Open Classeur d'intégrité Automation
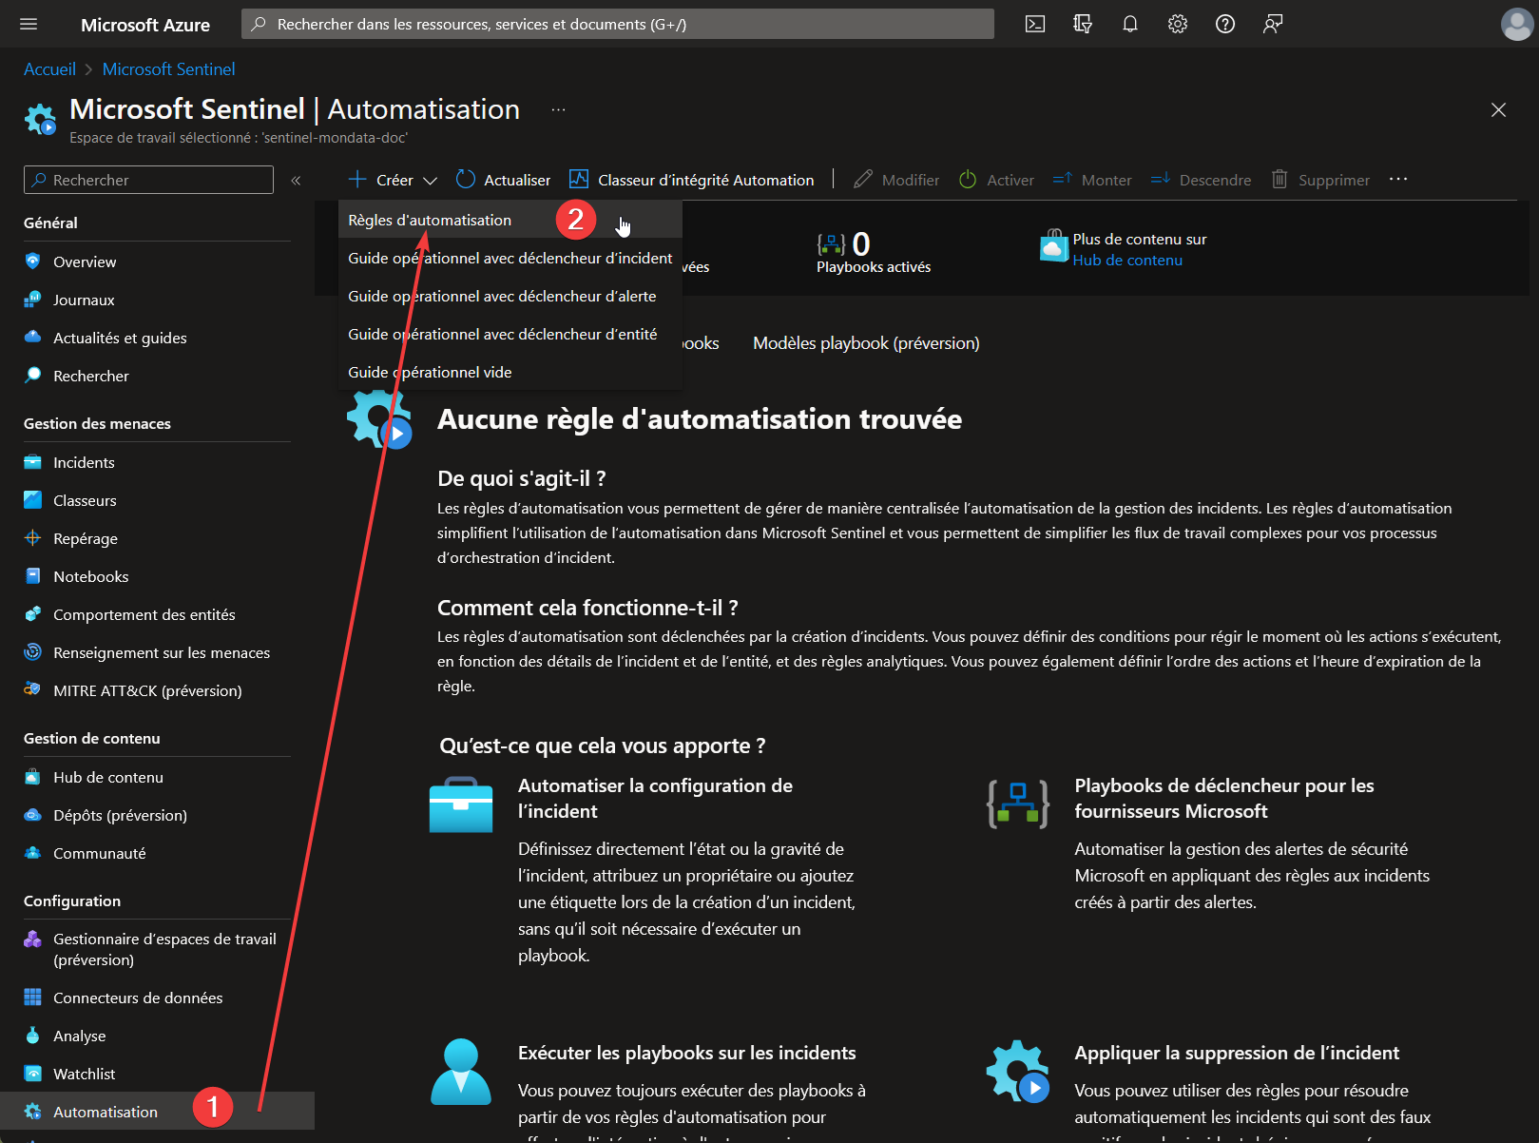1539x1143 pixels. tap(691, 180)
